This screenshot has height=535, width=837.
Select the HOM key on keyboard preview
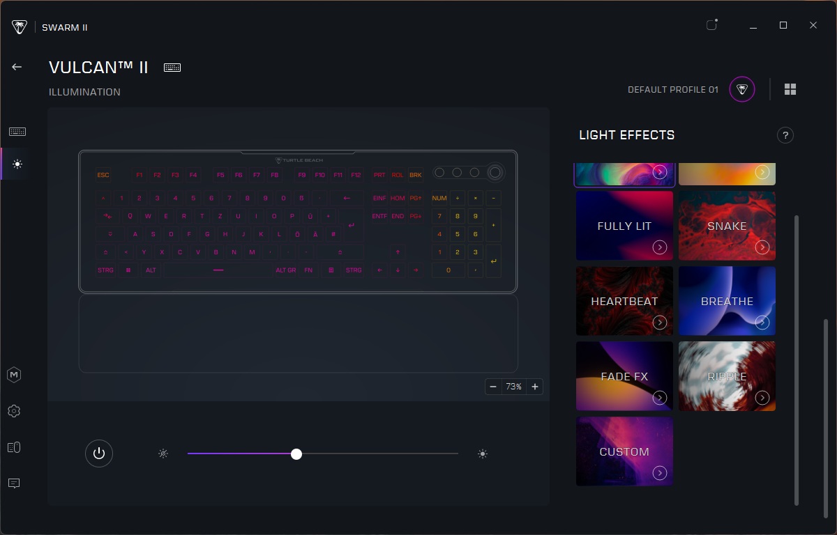398,198
